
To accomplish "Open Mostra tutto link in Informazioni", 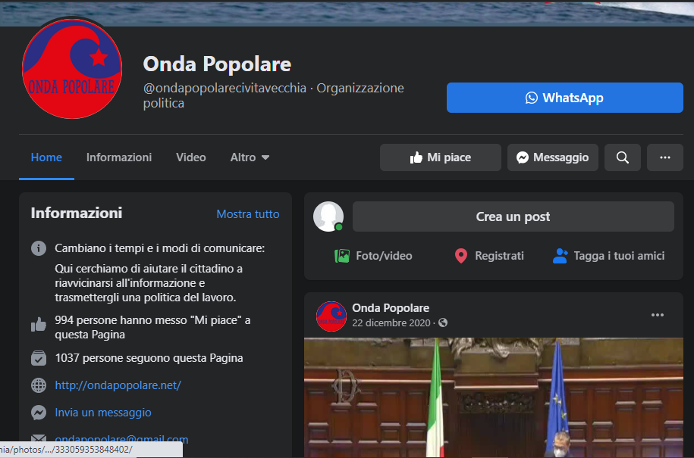I will (x=248, y=213).
